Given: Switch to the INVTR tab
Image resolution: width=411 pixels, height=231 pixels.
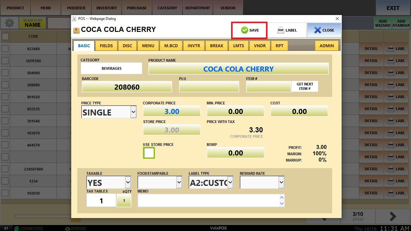Looking at the screenshot, I should coord(193,46).
